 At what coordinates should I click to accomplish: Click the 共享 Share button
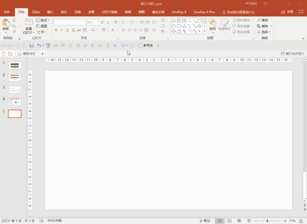287,12
